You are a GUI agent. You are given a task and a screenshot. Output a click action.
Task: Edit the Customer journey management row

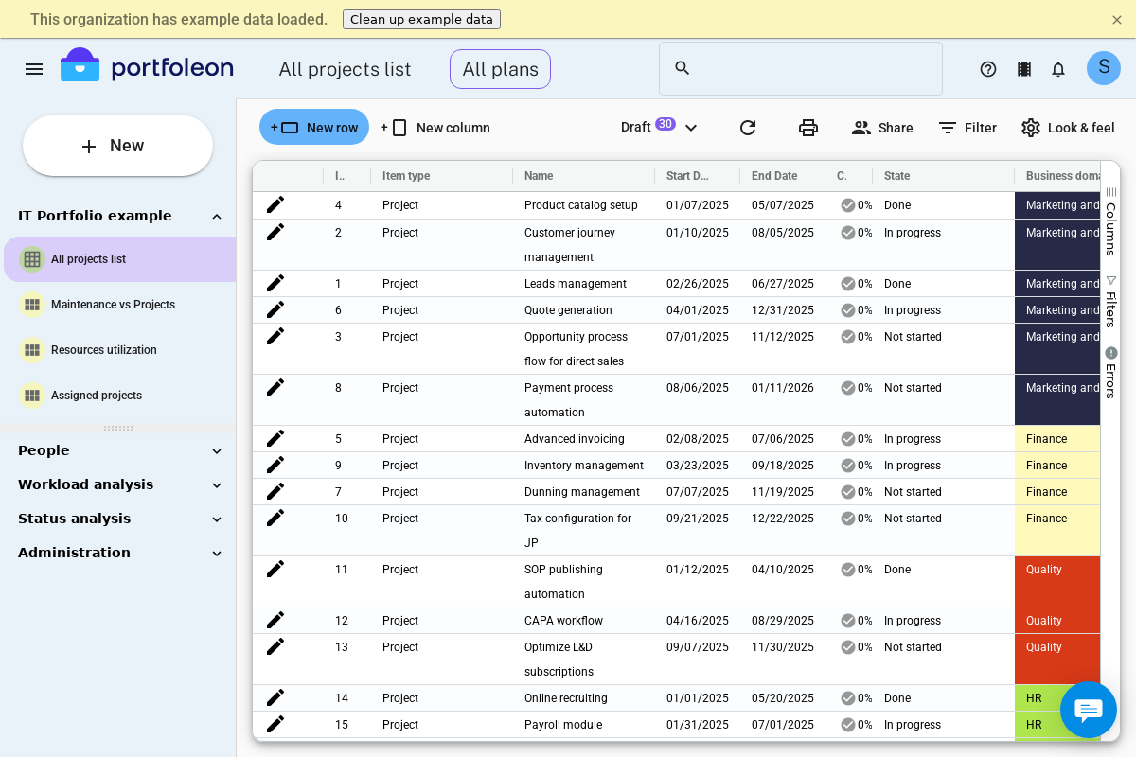pos(275,232)
